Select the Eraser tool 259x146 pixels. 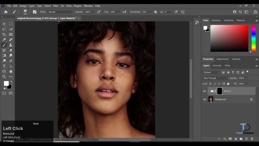pos(11,50)
